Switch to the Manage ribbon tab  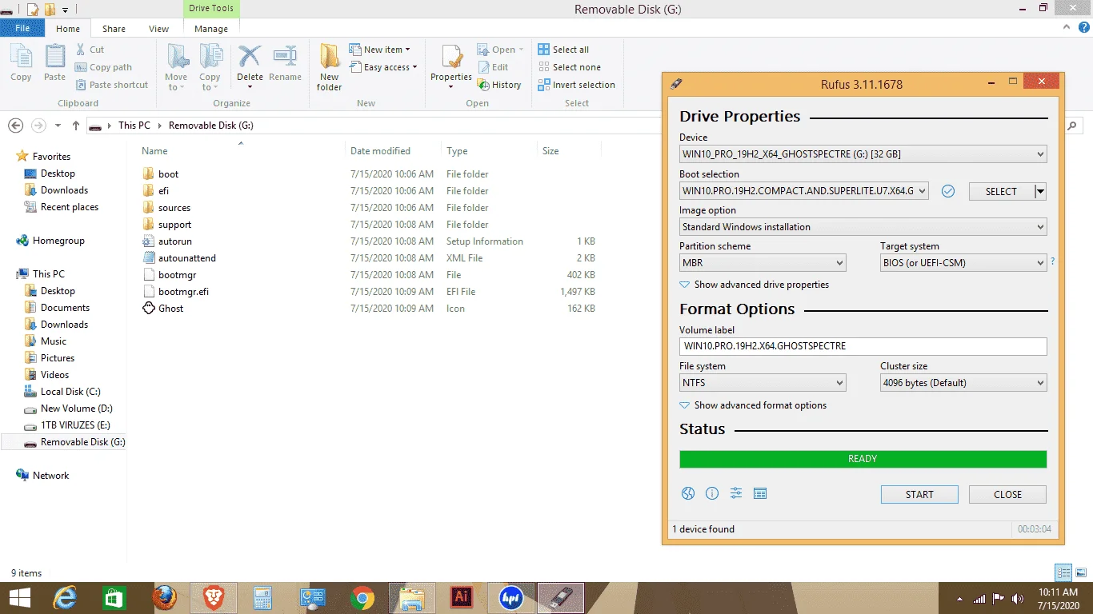point(211,29)
